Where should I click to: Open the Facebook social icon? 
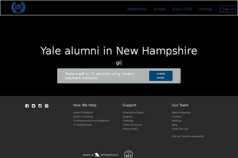[x=27, y=106]
